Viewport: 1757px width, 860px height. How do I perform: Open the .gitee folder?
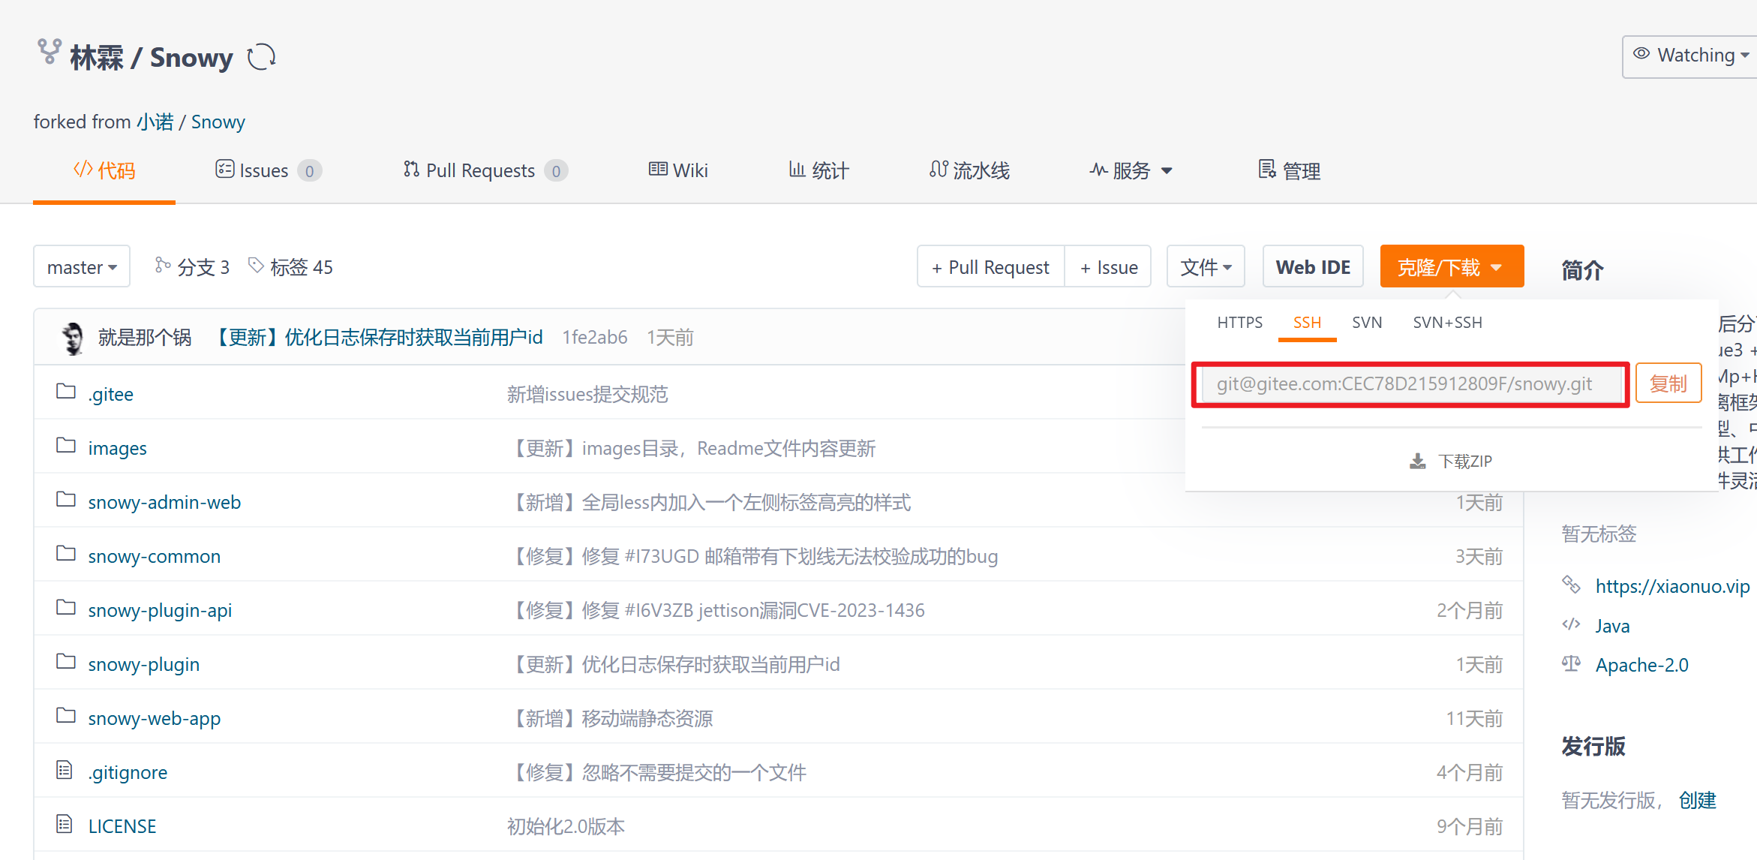pyautogui.click(x=110, y=394)
